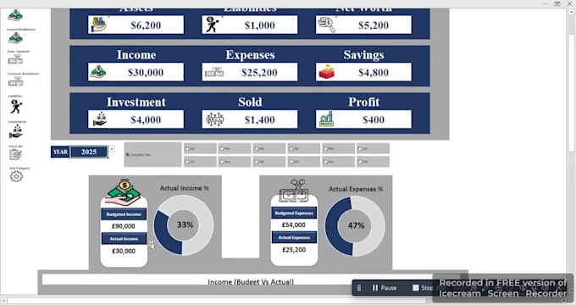Click the Budgeted Expenses label
The width and height of the screenshot is (576, 305).
coord(294,213)
